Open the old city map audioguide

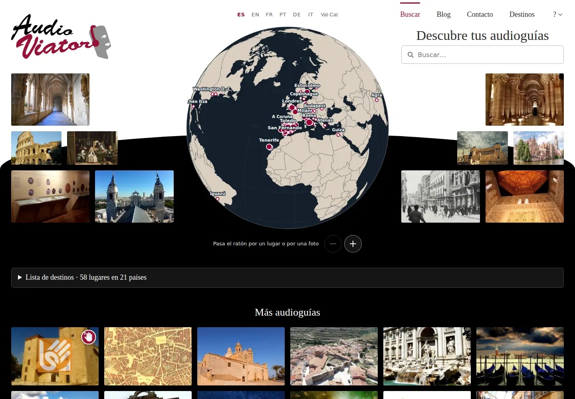(x=148, y=356)
